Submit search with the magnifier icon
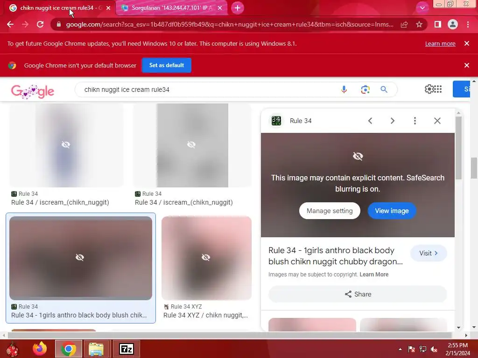478x358 pixels. click(384, 89)
